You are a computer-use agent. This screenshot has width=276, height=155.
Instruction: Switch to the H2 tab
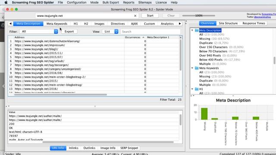[86, 24]
